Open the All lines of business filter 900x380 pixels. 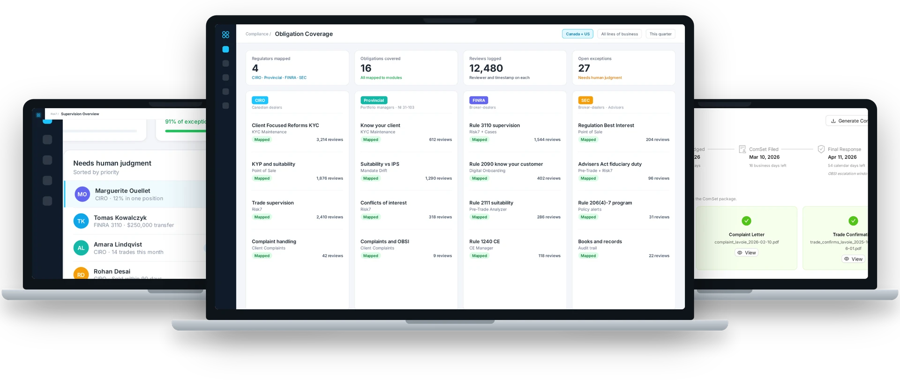(620, 34)
